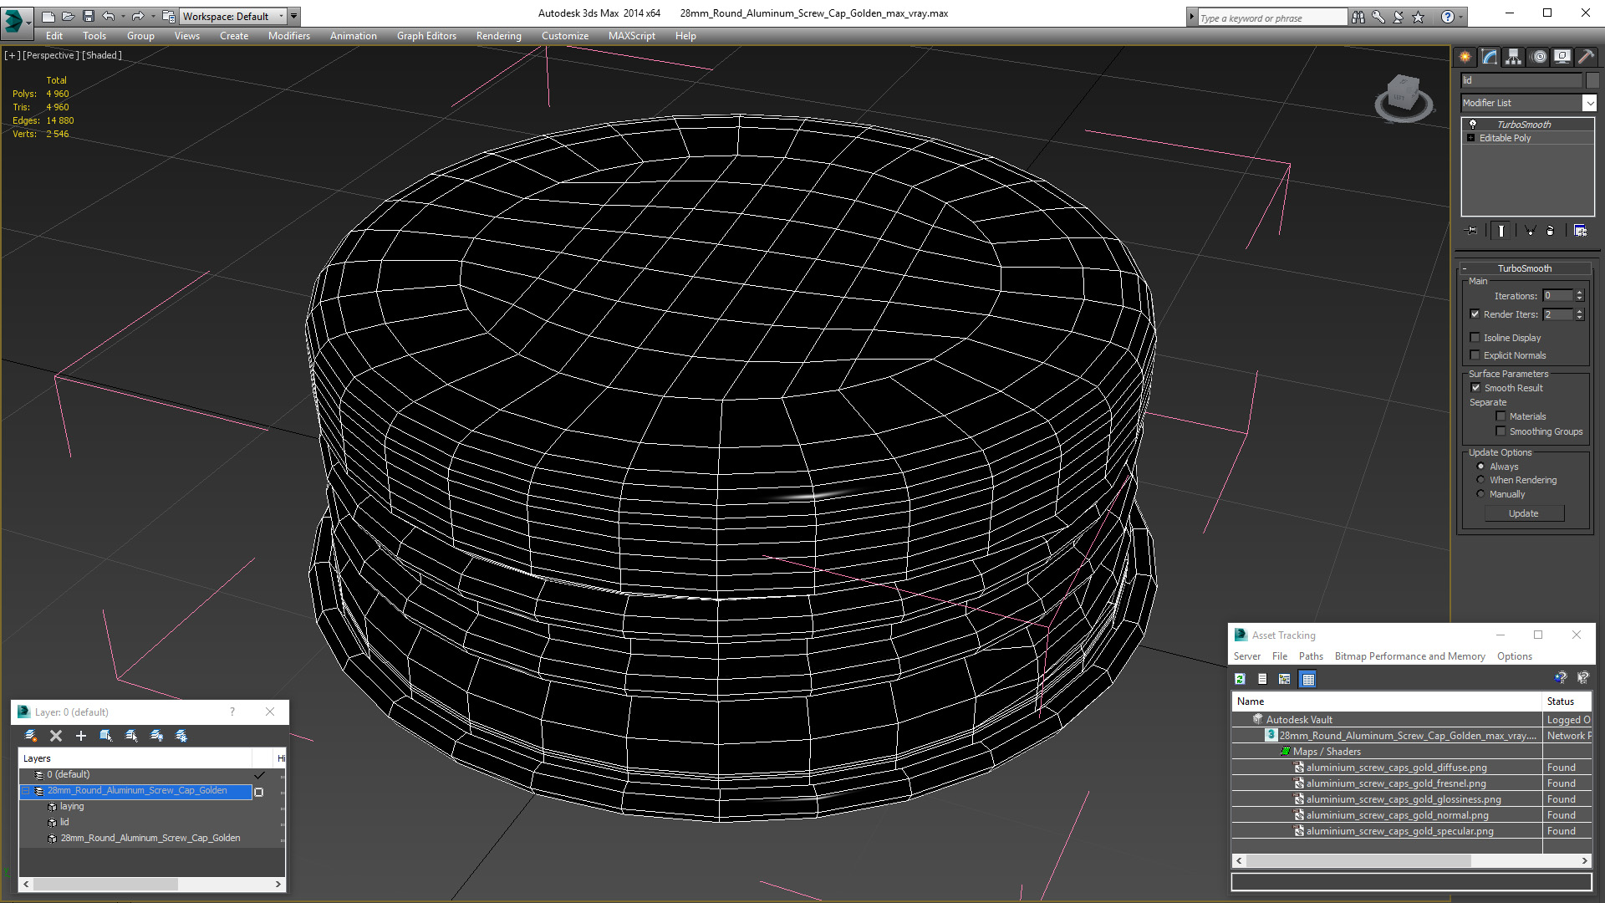Open Paths menu in Asset Tracking

click(x=1310, y=656)
